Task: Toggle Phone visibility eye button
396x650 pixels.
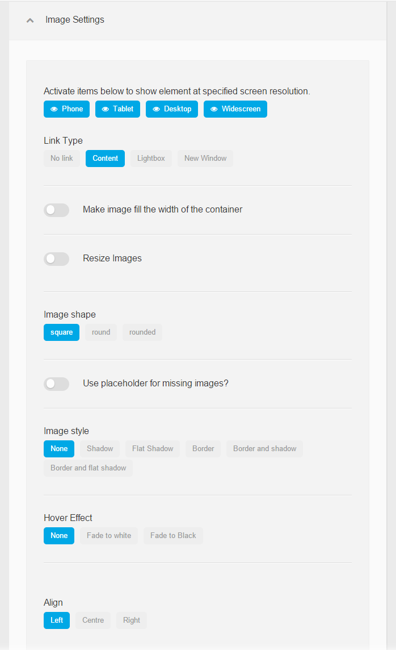Action: [66, 109]
